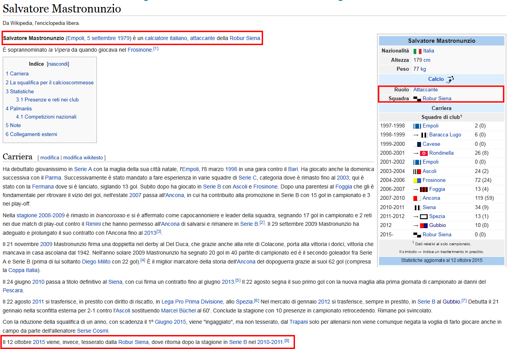The width and height of the screenshot is (509, 349).
Task: Follow the Serse Cosmi link
Action: (93, 331)
